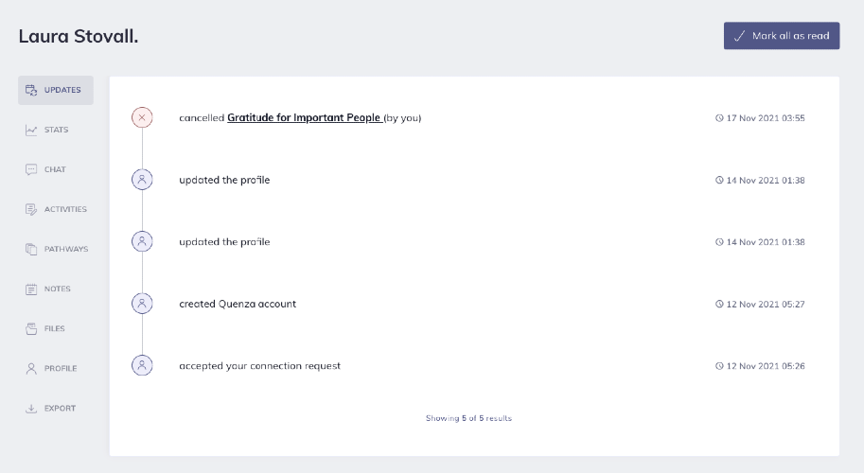
Task: Open the Updates tab label
Action: pyautogui.click(x=62, y=90)
